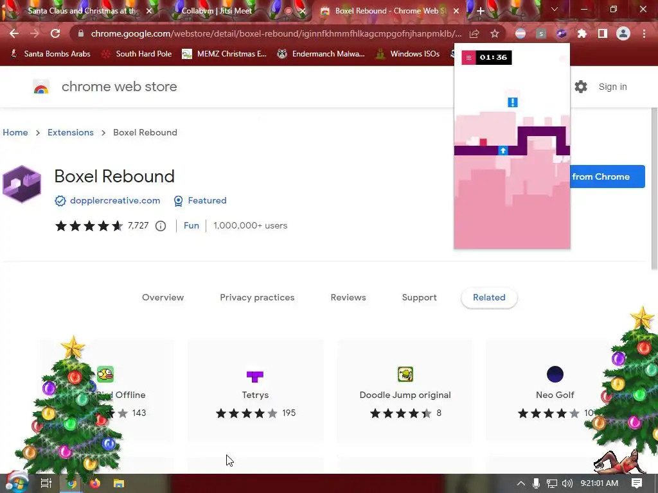
Task: Click the Boxel Rebound extension toolbar icon
Action: 562,33
